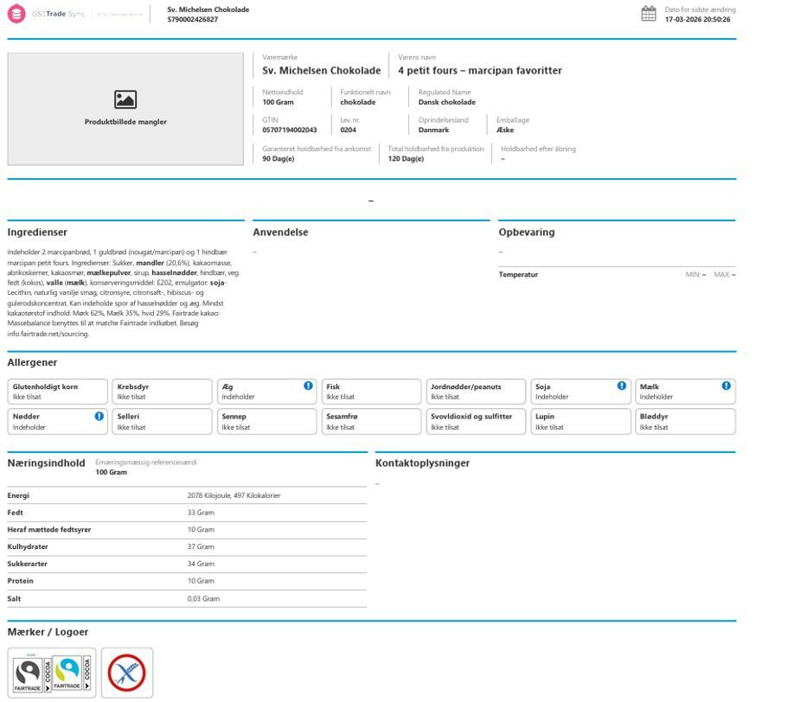Click the Anvendelse section heading
Screen dimensions: 807x702
(280, 233)
